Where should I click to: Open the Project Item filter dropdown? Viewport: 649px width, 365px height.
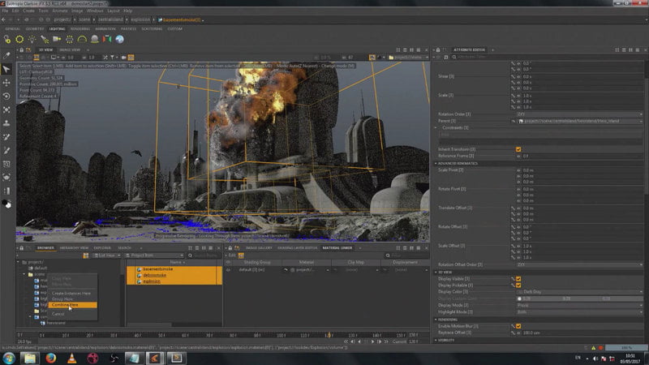click(x=154, y=255)
